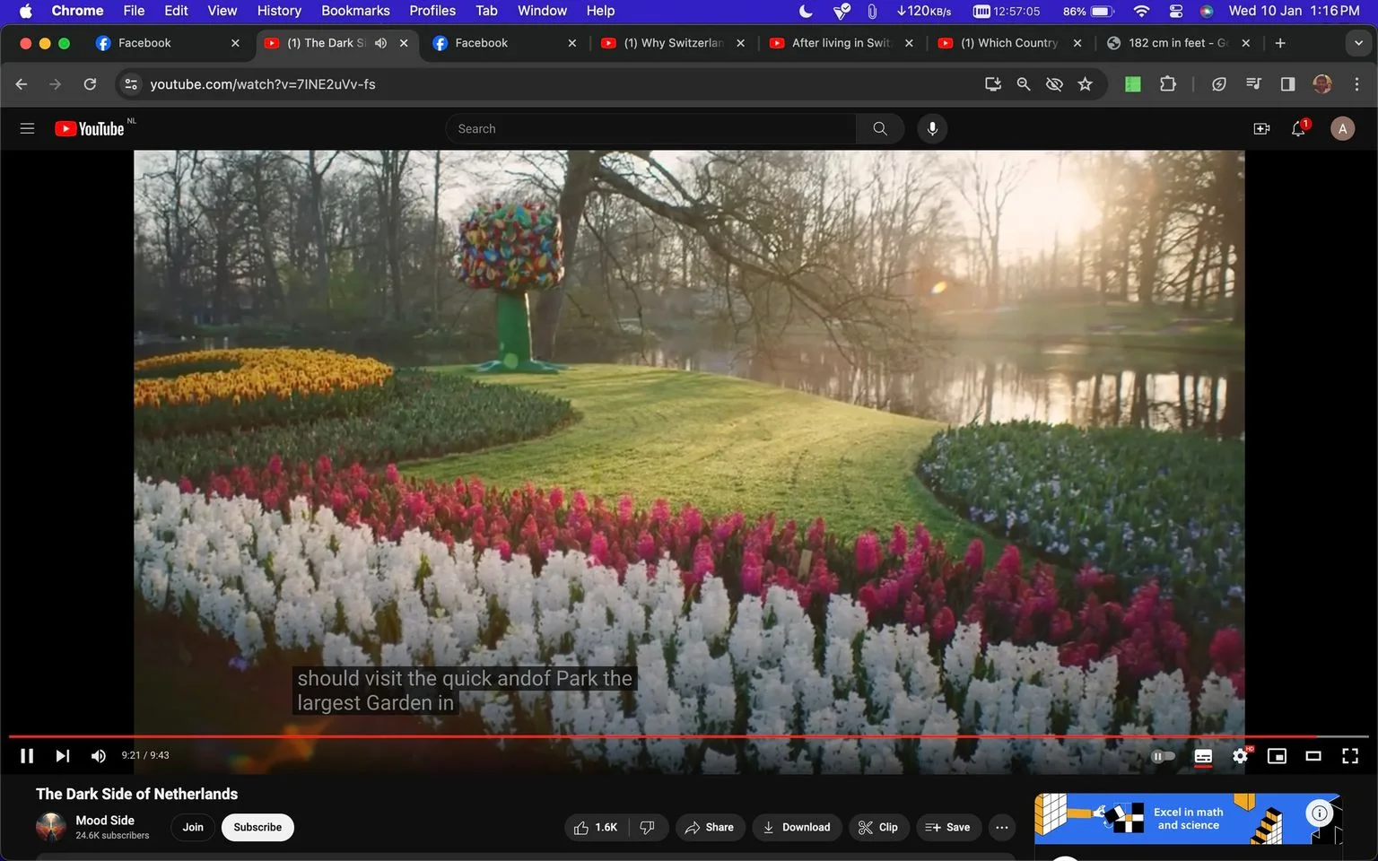Download the video
This screenshot has width=1378, height=861.
(797, 827)
